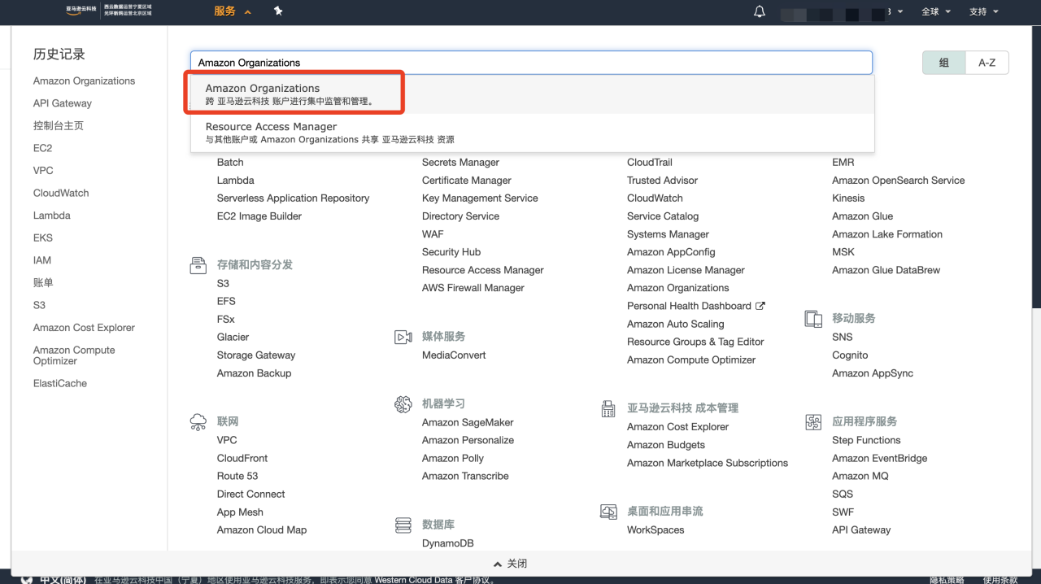
Task: Click the 桌面和应用串流 category icon
Action: [608, 512]
